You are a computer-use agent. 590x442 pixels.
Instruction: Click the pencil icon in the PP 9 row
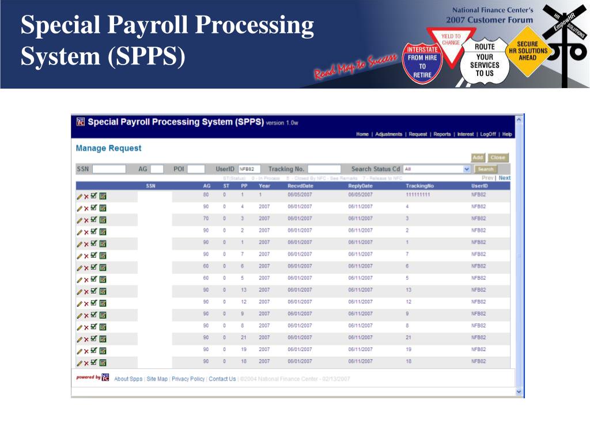(80, 316)
